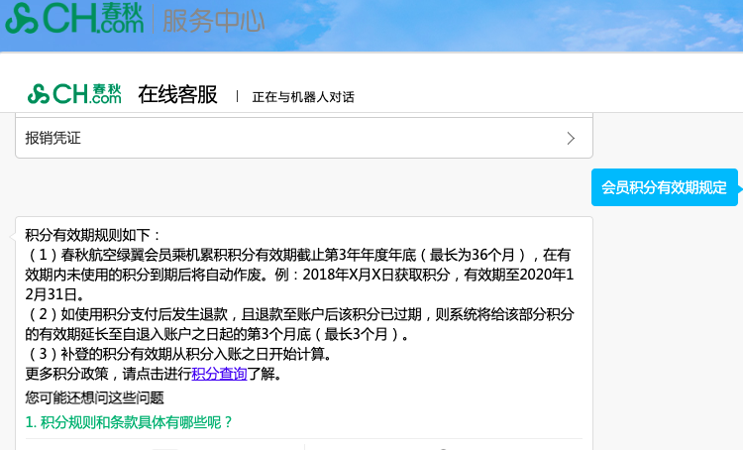Open the 服务中心 service center heading
743x450 pixels.
pos(216,20)
